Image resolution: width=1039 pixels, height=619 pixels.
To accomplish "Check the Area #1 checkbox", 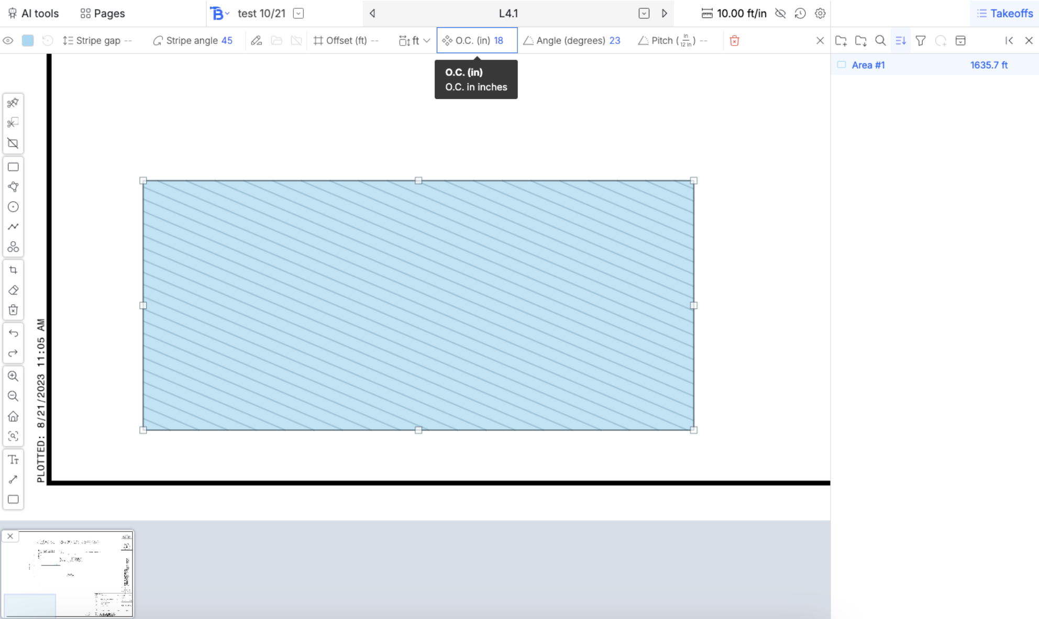I will pos(841,65).
